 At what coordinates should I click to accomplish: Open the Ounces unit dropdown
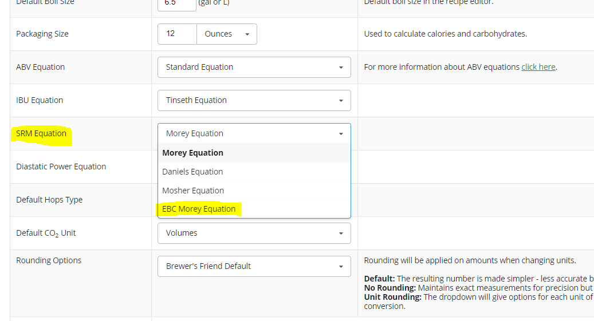point(226,34)
